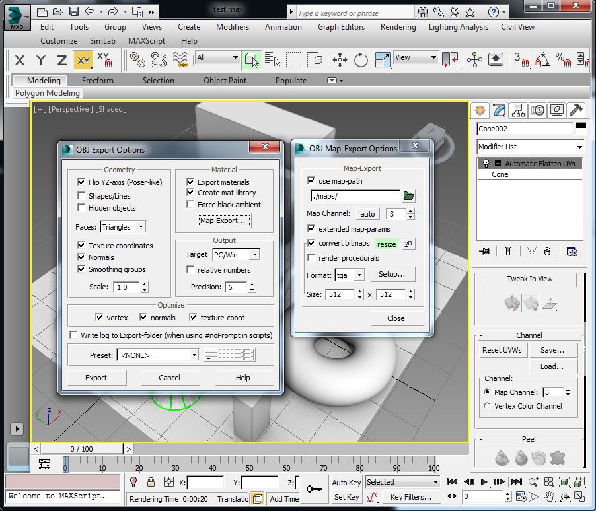Click the Select and Link chain icon
Viewport: 596px width, 511px height.
[137, 59]
